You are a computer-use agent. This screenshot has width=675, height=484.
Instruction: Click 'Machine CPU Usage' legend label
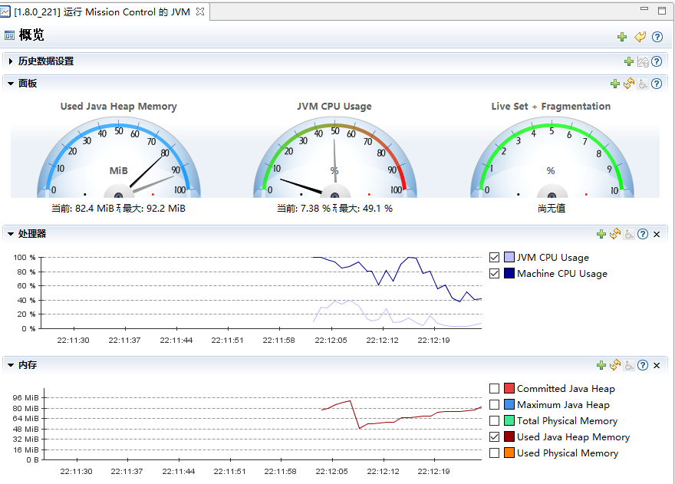(x=562, y=274)
